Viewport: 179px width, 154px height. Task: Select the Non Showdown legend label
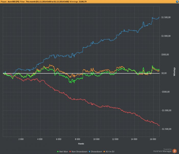click(80, 152)
